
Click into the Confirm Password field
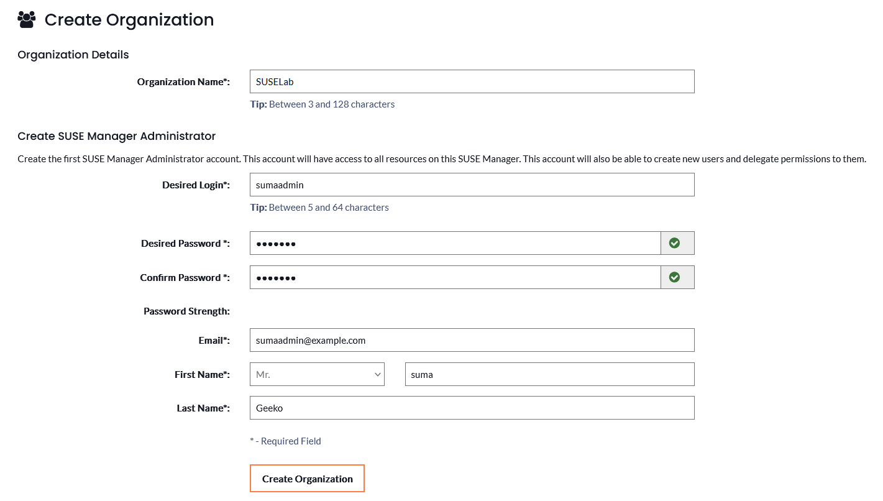[x=455, y=277]
